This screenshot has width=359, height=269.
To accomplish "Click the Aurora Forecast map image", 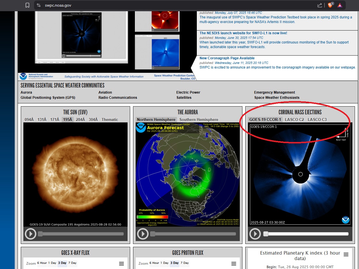I will point(188,175).
